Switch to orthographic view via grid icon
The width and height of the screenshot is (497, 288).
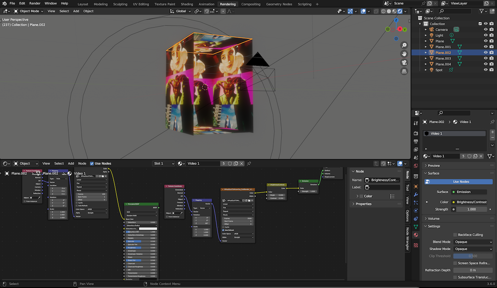(405, 71)
